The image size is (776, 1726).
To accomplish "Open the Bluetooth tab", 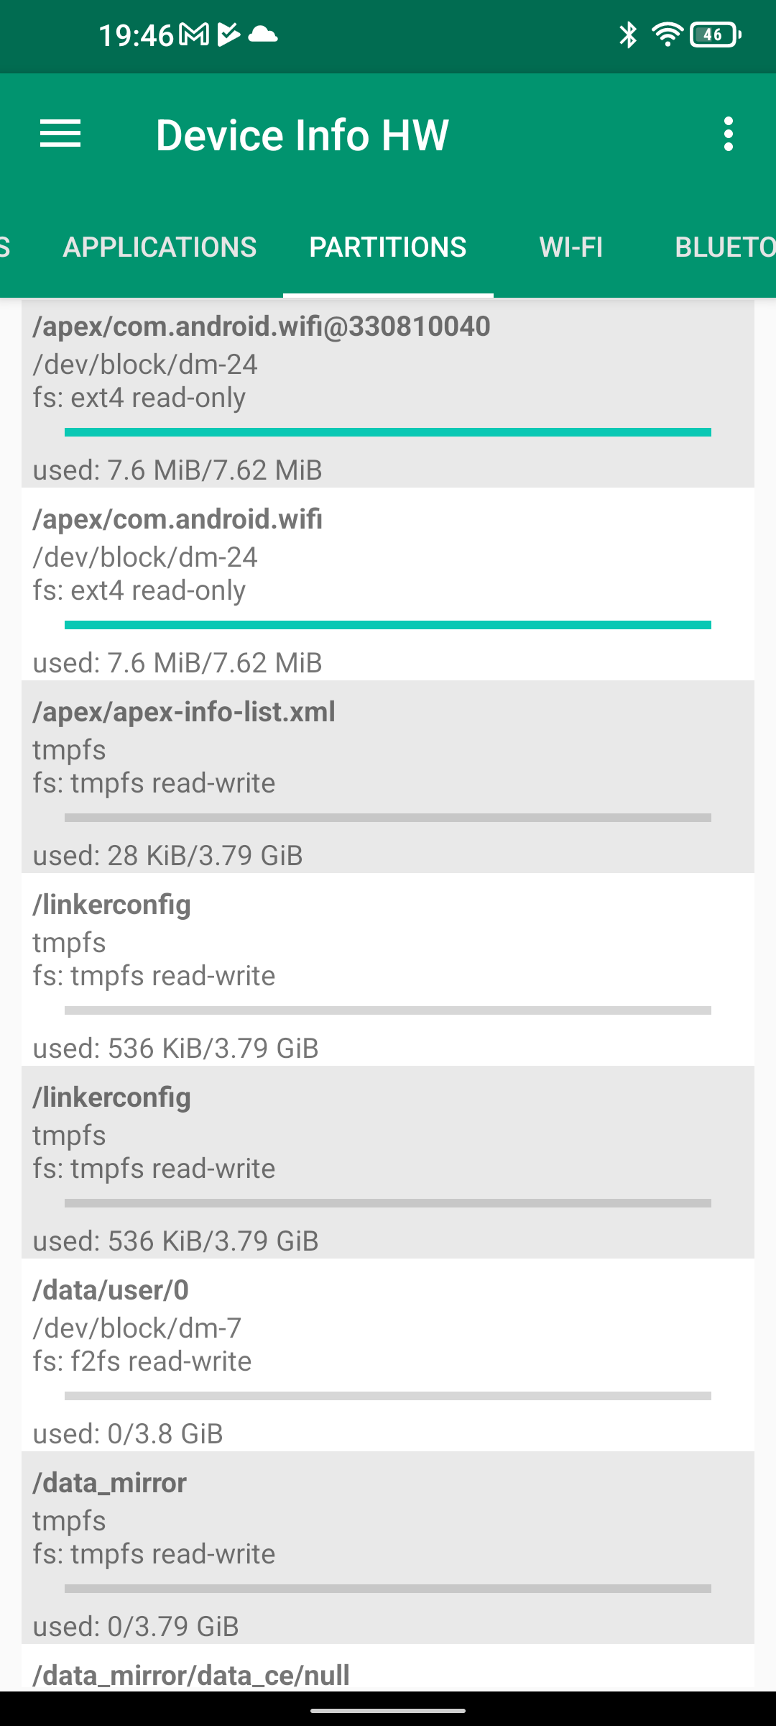I will tap(724, 247).
